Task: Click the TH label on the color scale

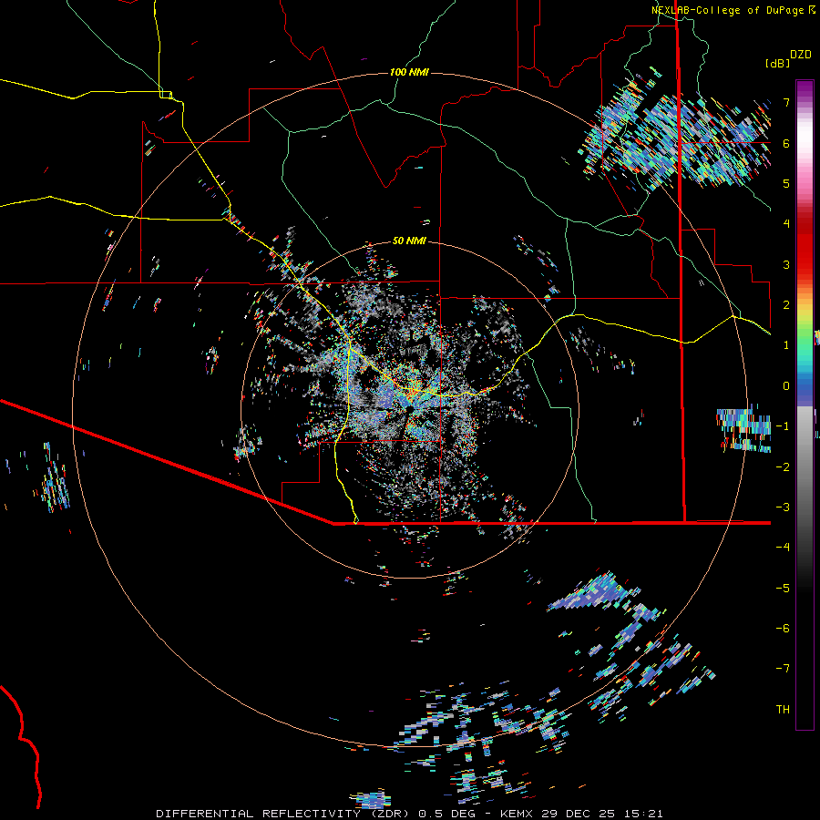Action: point(783,710)
